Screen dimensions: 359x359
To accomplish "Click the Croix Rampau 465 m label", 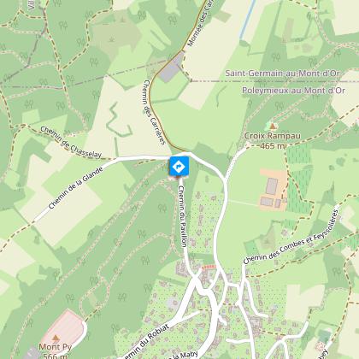I will click(x=273, y=141).
